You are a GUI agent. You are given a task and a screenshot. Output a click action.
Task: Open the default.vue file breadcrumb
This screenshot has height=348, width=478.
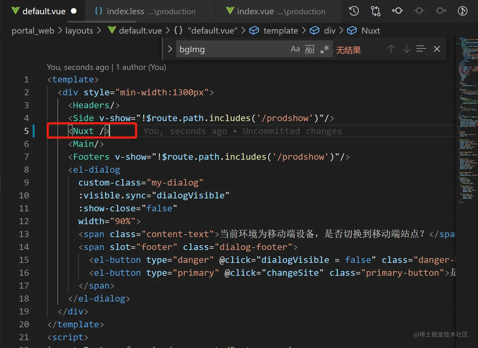coord(140,31)
